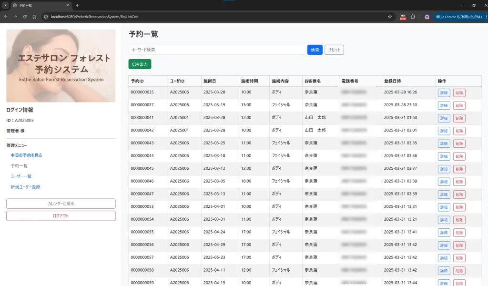Expand the tab search dropdown arrow
The height and width of the screenshot is (286, 488).
[5, 5]
